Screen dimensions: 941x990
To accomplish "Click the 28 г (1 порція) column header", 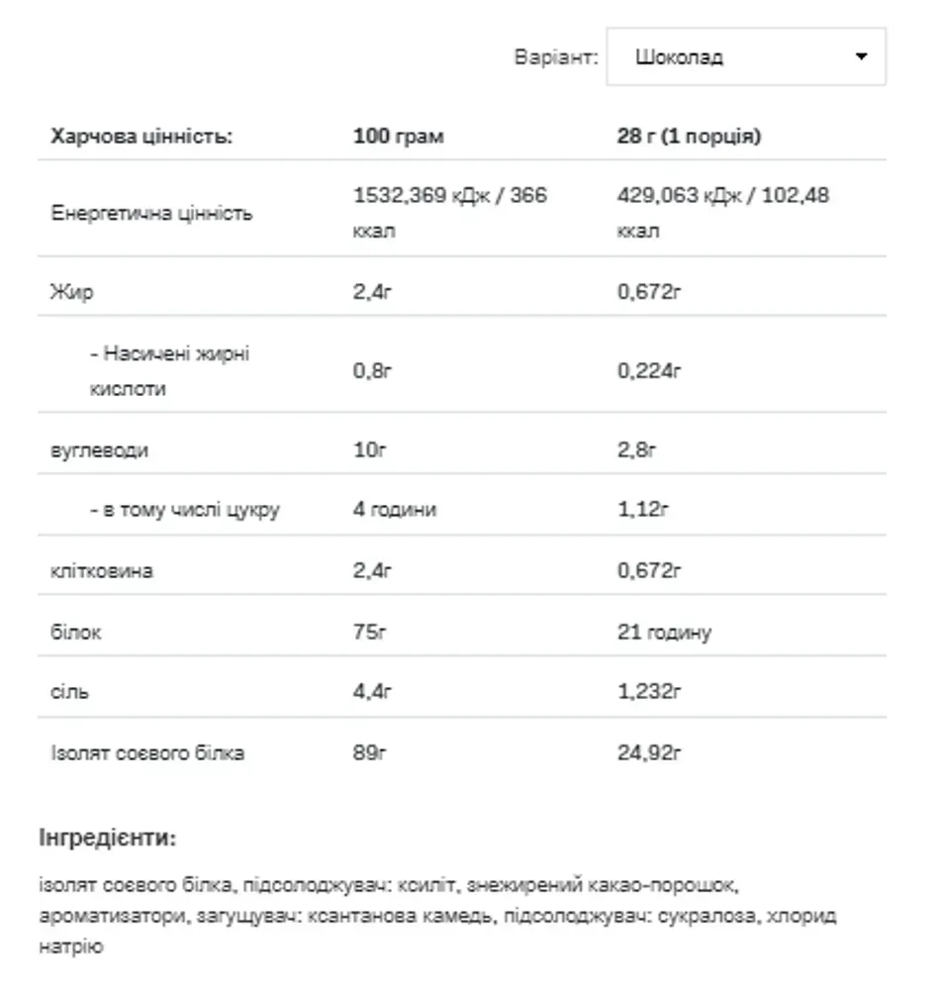I will (x=689, y=137).
